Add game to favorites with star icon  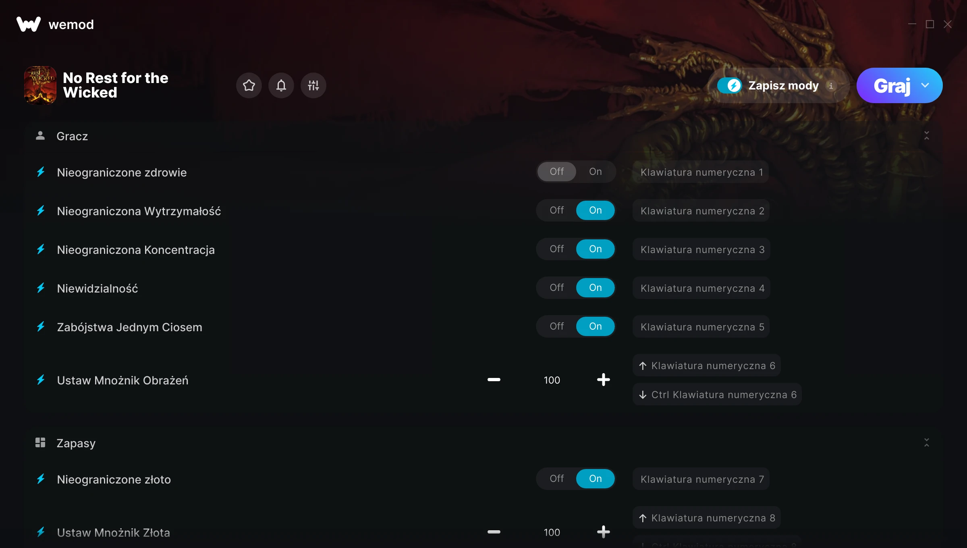(x=249, y=85)
